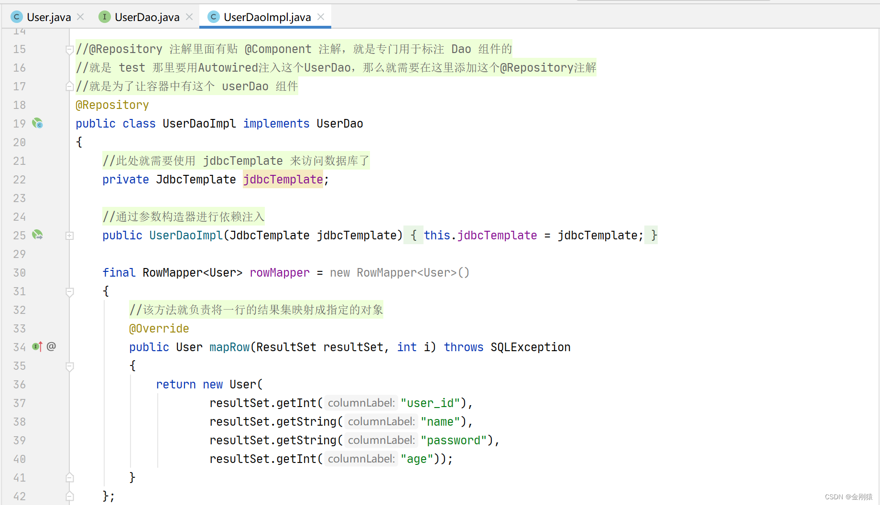Click the interface icon on UserDao.java tab
This screenshot has width=880, height=505.
click(x=104, y=17)
